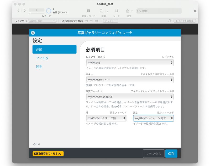Open the myPhoto layout dropdown

(130, 63)
